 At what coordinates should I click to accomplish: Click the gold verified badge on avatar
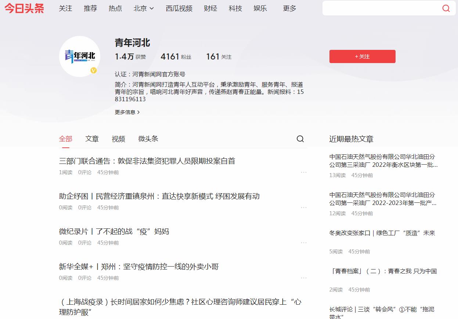click(x=94, y=70)
